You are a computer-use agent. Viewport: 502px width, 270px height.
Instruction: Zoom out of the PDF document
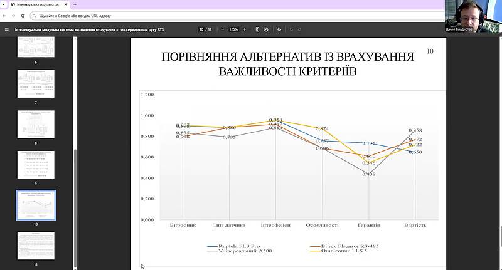[223, 29]
